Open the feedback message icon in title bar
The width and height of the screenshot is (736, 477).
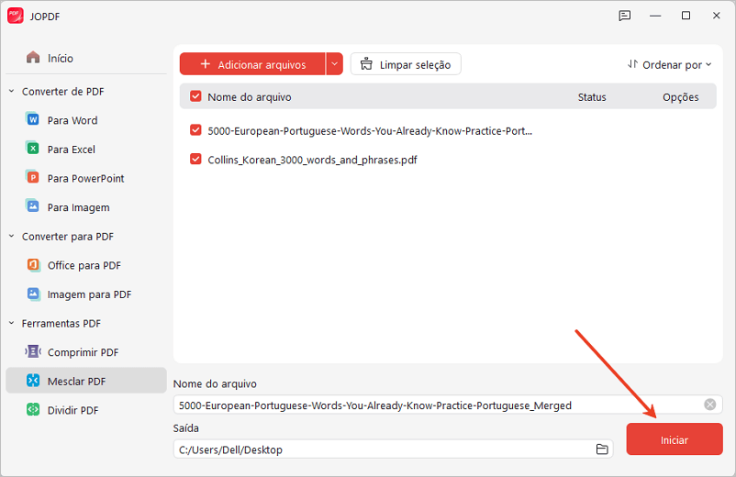tap(624, 16)
